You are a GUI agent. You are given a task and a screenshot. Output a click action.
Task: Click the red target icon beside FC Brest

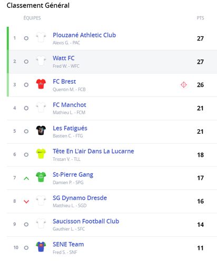pyautogui.click(x=184, y=85)
